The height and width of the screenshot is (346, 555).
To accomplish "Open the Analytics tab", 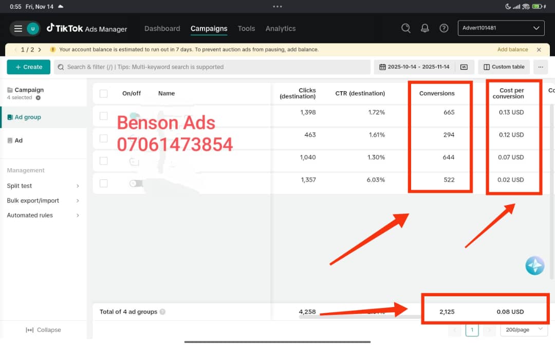I will tap(280, 29).
